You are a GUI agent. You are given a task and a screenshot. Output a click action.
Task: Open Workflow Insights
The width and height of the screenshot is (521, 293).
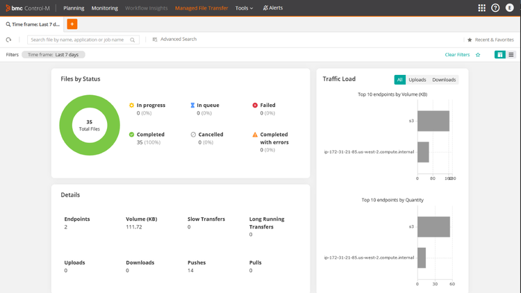[146, 8]
